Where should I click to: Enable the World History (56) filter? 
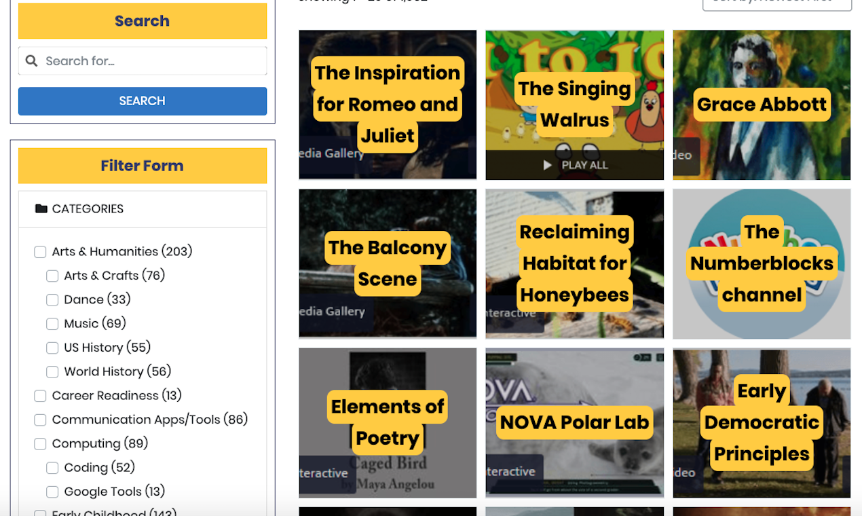click(52, 371)
